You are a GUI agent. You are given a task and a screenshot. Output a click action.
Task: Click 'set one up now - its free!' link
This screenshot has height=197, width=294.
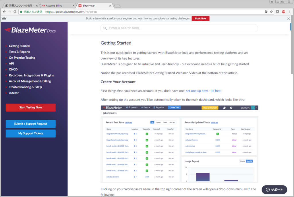[204, 91]
